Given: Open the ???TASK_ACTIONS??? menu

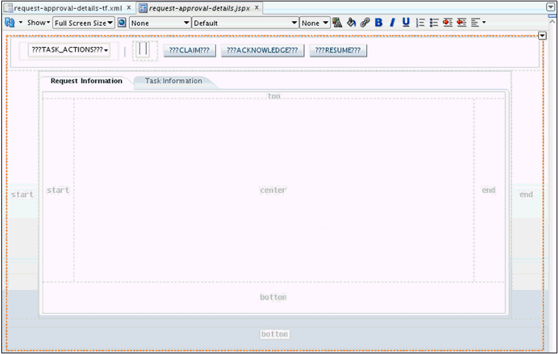Looking at the screenshot, I should point(69,50).
